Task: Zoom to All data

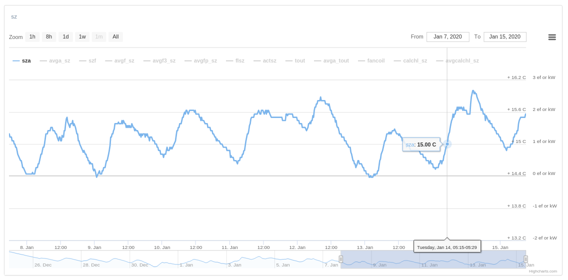Action: click(115, 36)
